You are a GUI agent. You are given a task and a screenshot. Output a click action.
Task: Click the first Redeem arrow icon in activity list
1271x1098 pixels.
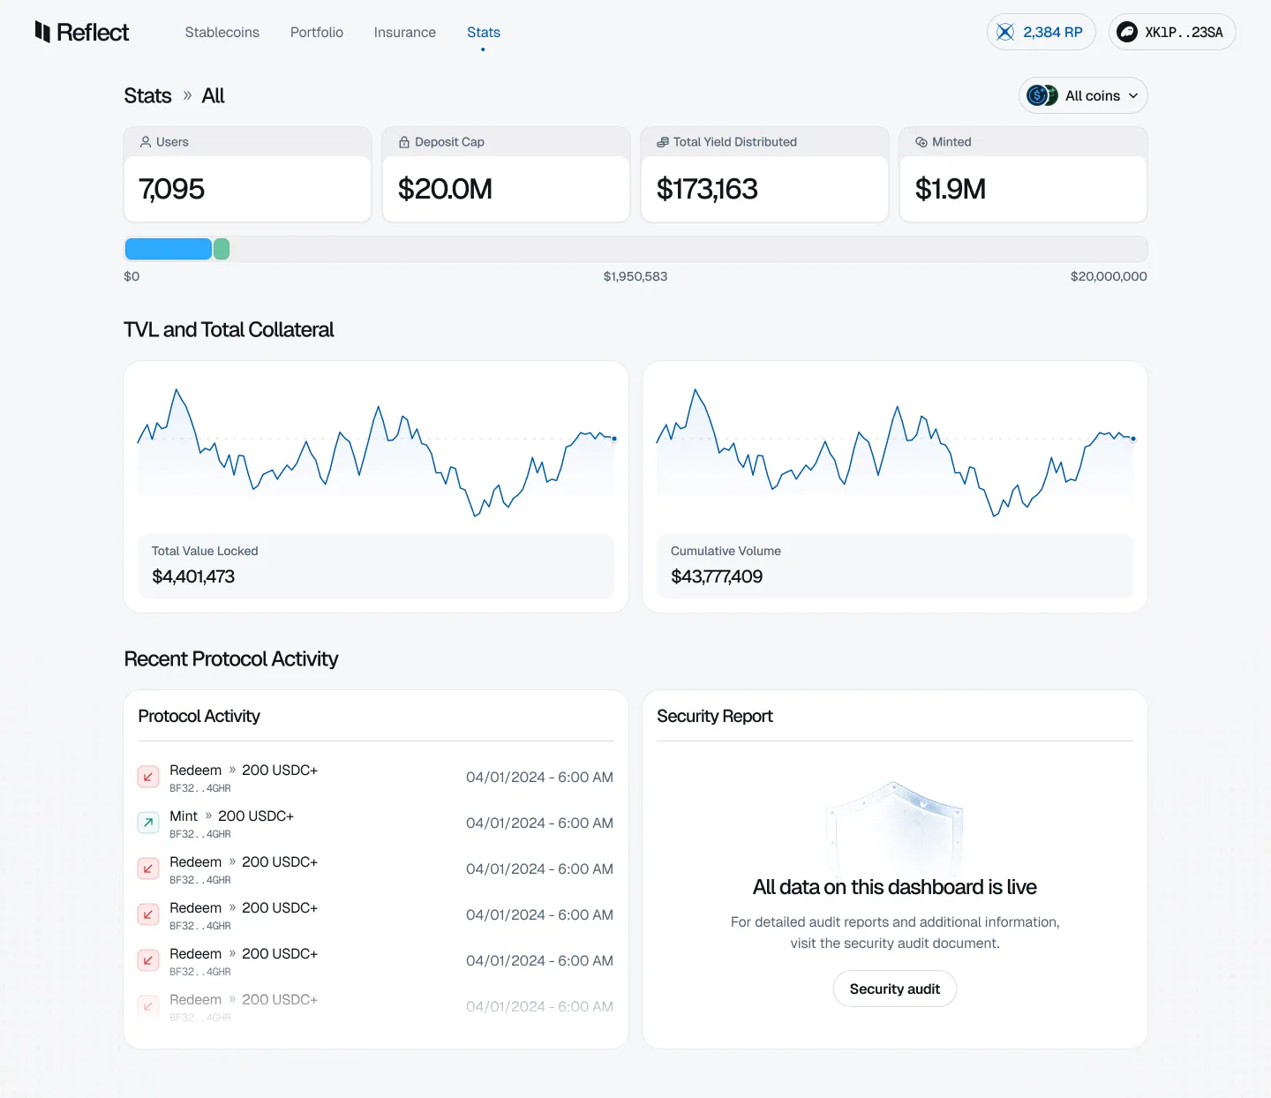(x=148, y=777)
